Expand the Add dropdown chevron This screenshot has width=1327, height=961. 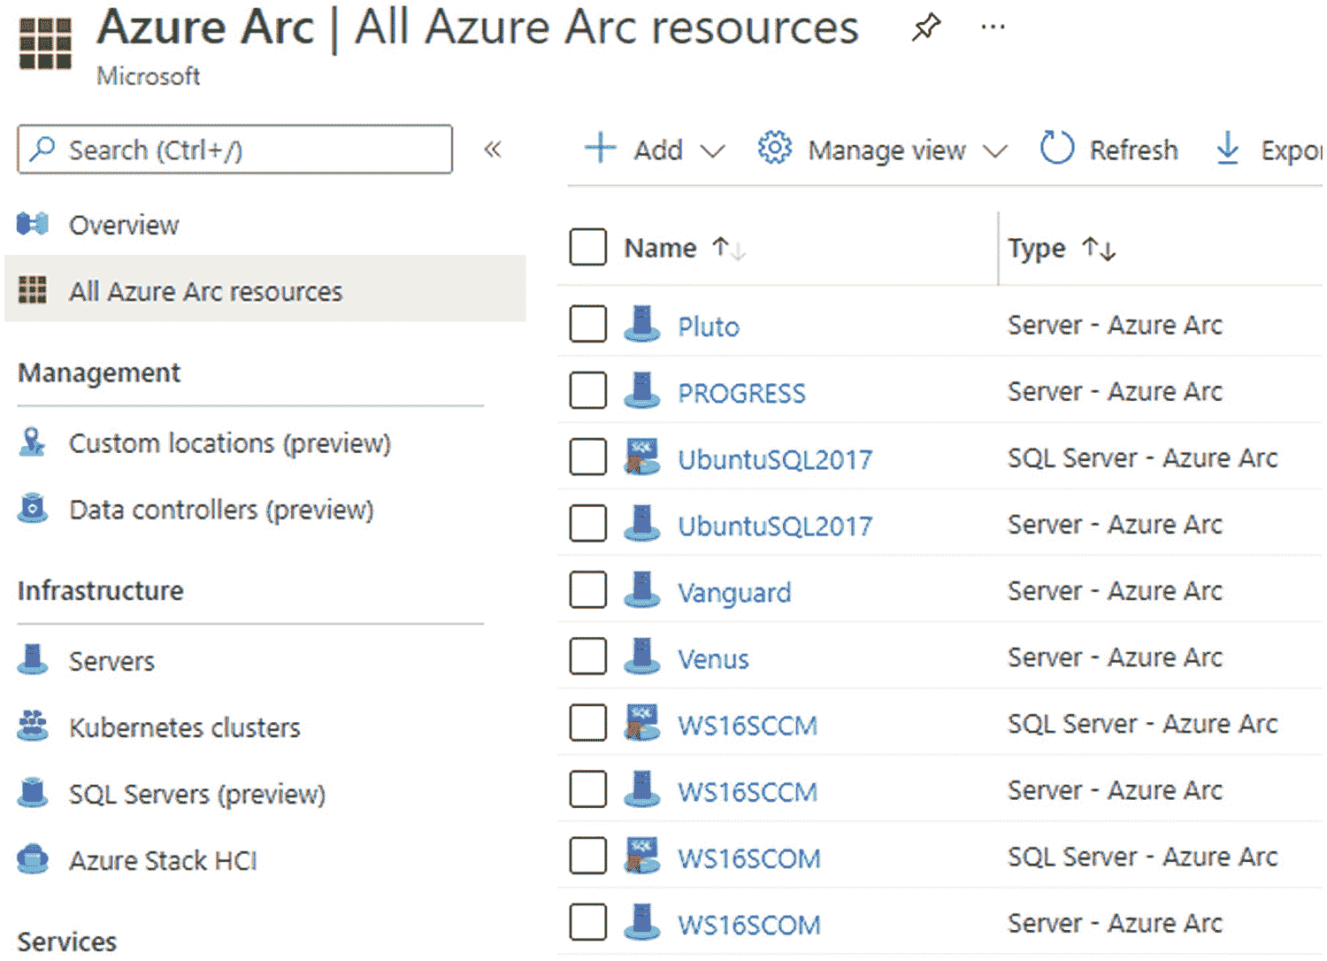[x=713, y=151]
